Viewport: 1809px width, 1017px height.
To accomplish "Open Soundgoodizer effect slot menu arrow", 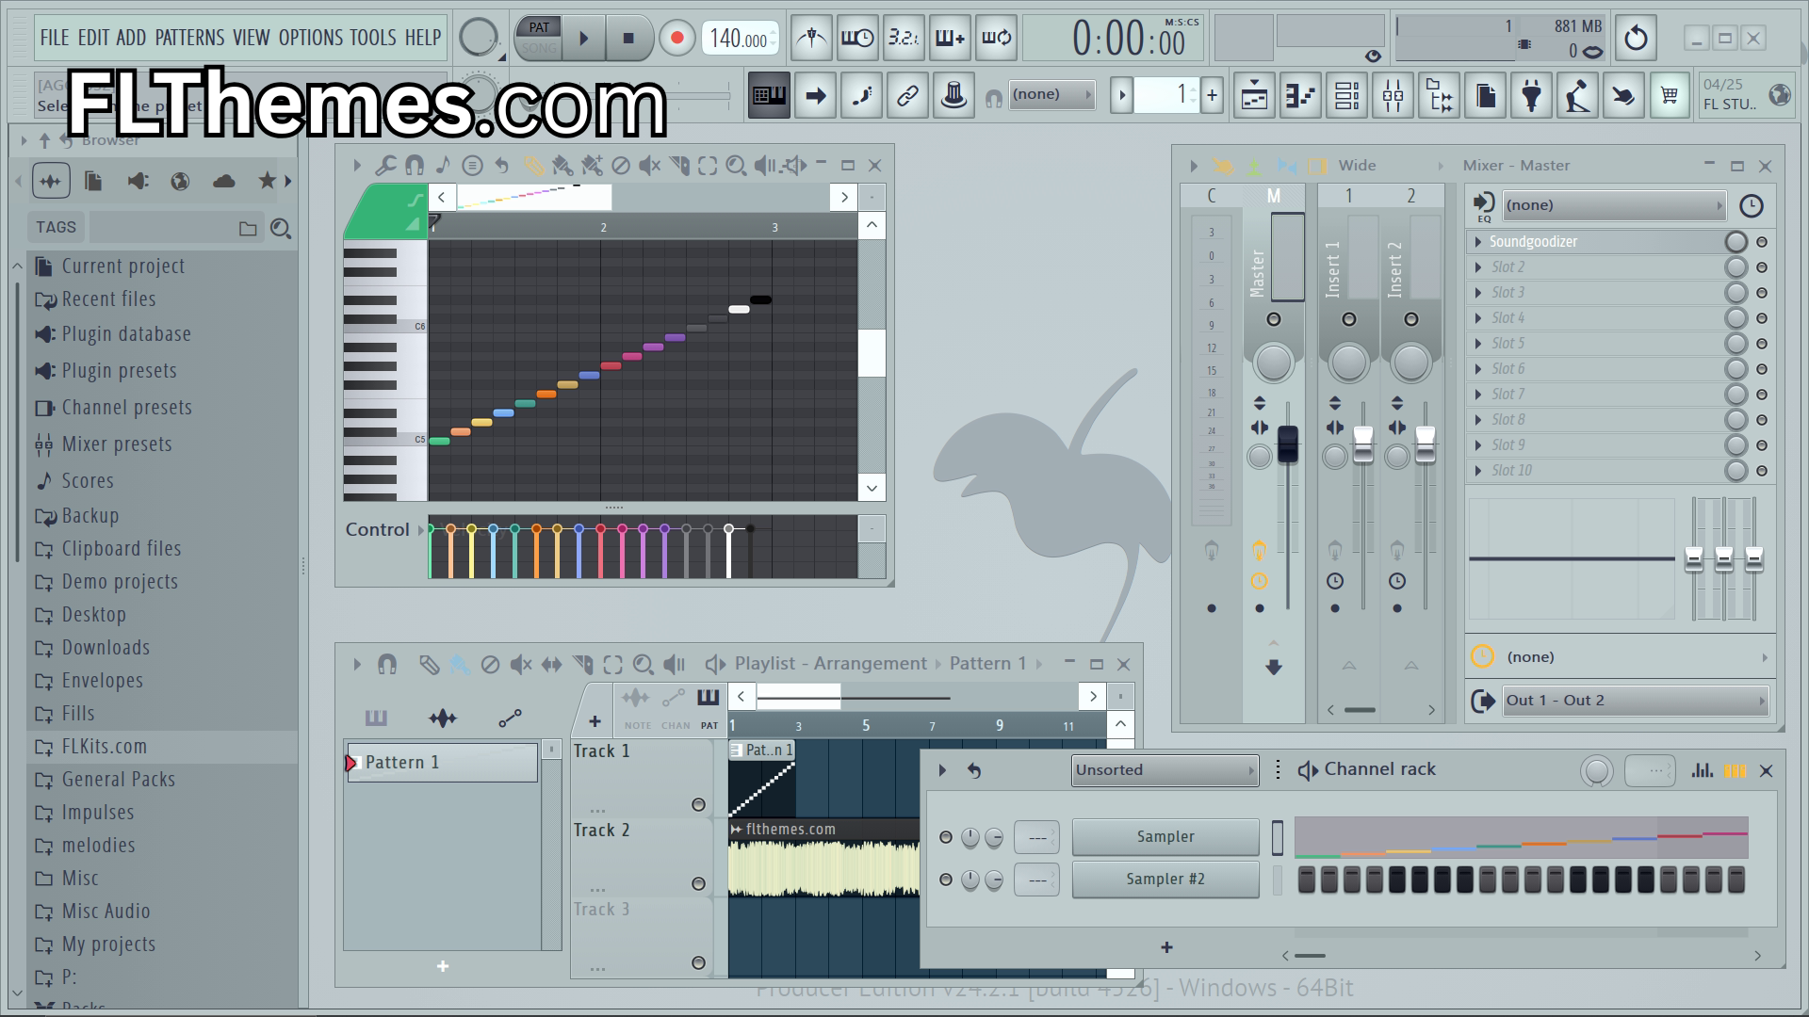I will (1478, 242).
